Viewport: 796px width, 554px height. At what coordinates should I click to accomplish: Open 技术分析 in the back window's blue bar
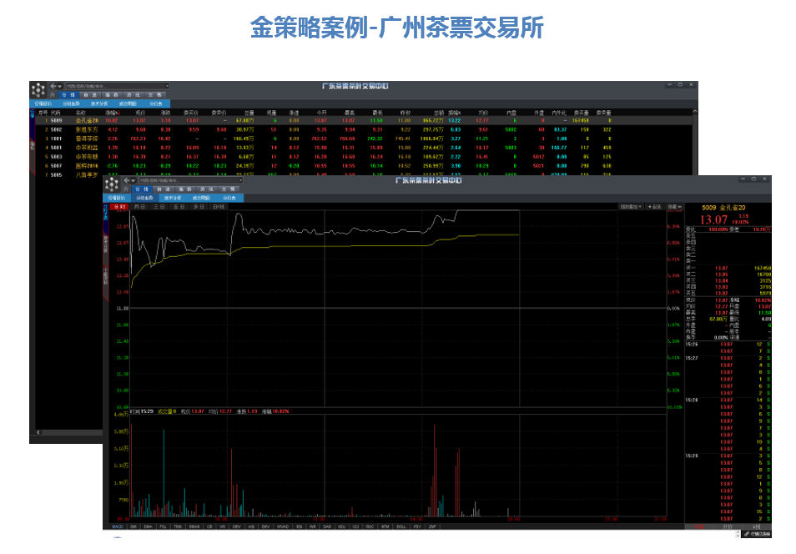[99, 103]
